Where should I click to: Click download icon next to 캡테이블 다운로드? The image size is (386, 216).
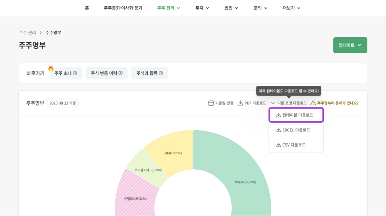pyautogui.click(x=279, y=115)
